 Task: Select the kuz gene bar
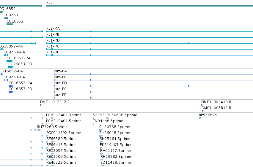pos(150,6)
